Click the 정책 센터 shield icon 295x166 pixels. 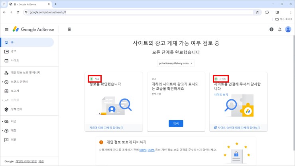pos(6,109)
